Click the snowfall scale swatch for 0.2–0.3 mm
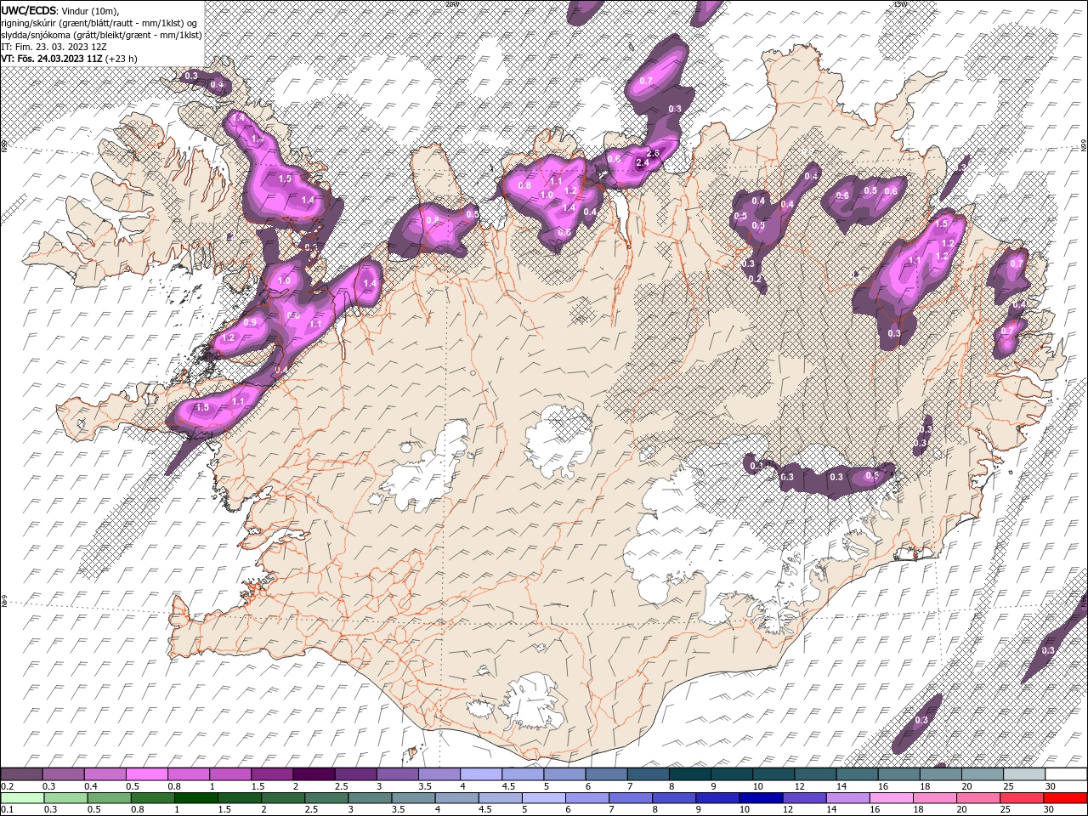The image size is (1088, 816). pos(22,774)
